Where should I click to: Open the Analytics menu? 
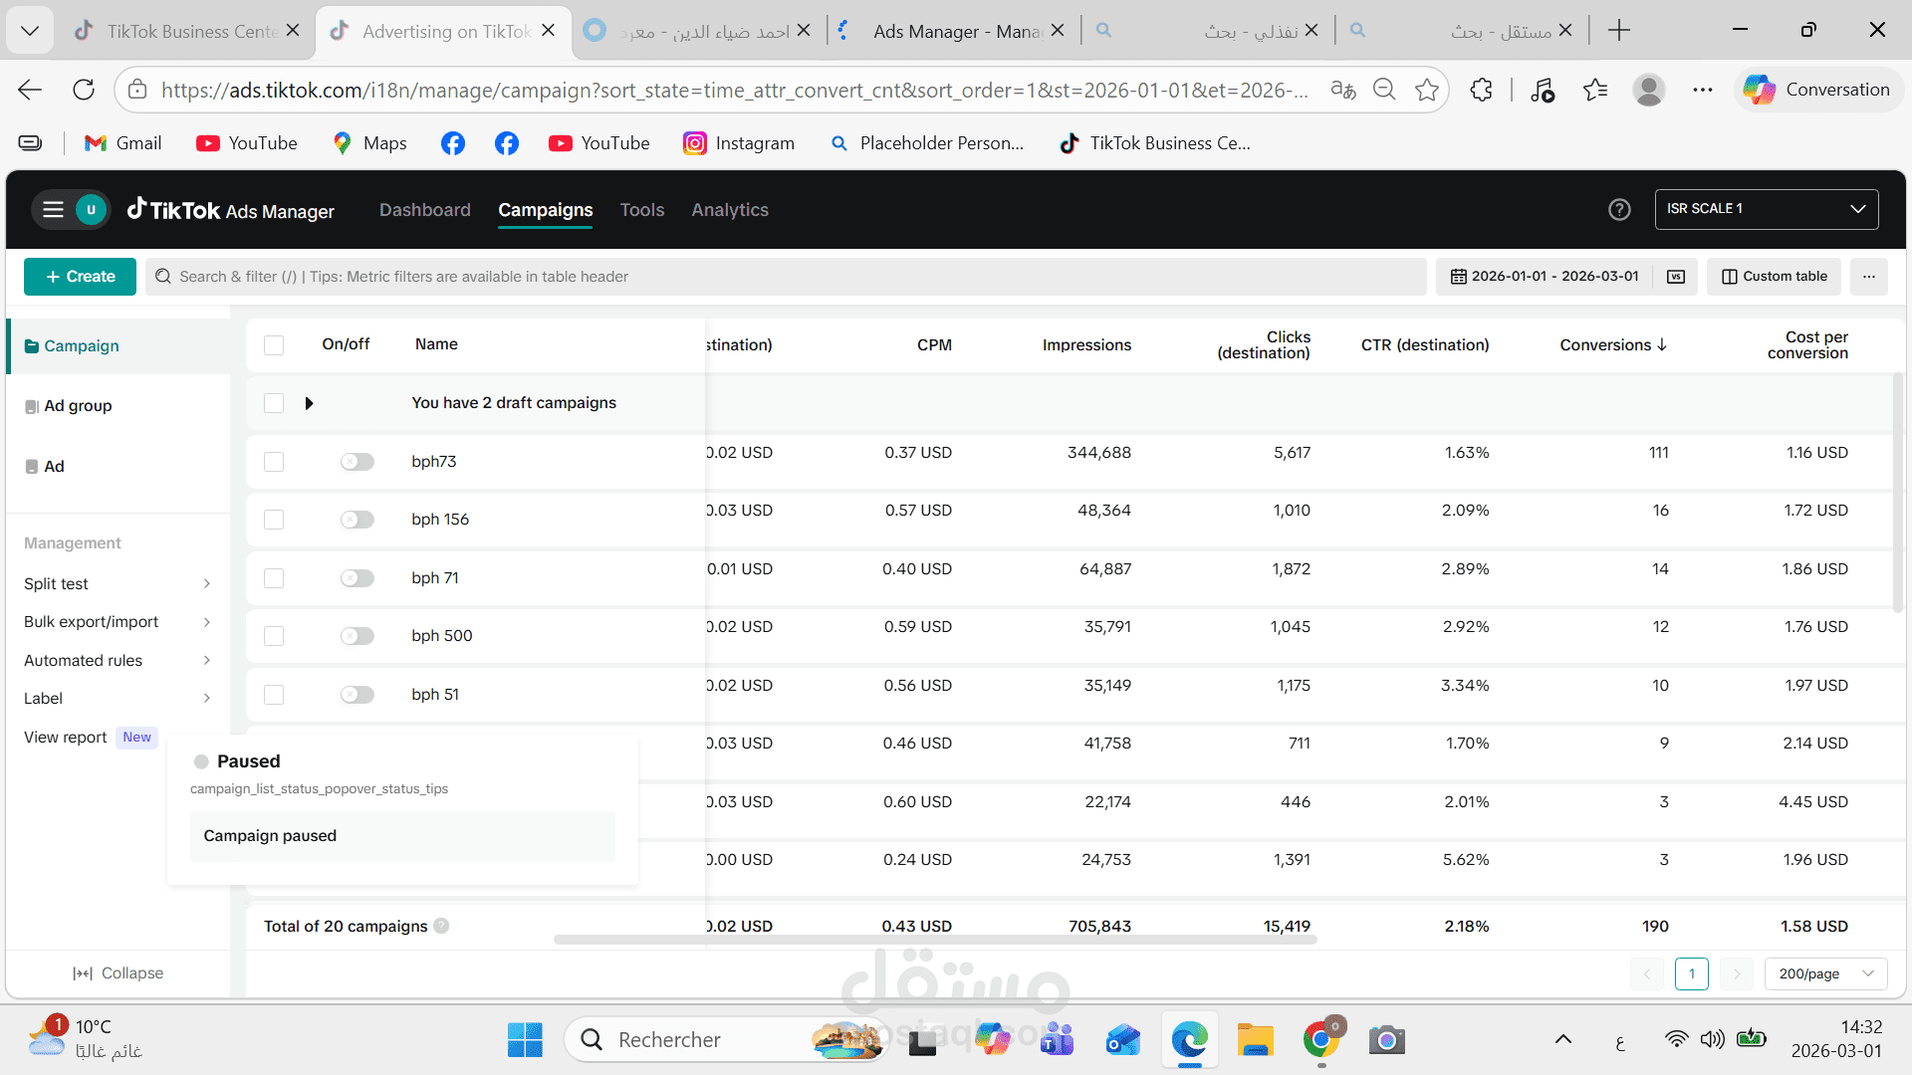(730, 210)
